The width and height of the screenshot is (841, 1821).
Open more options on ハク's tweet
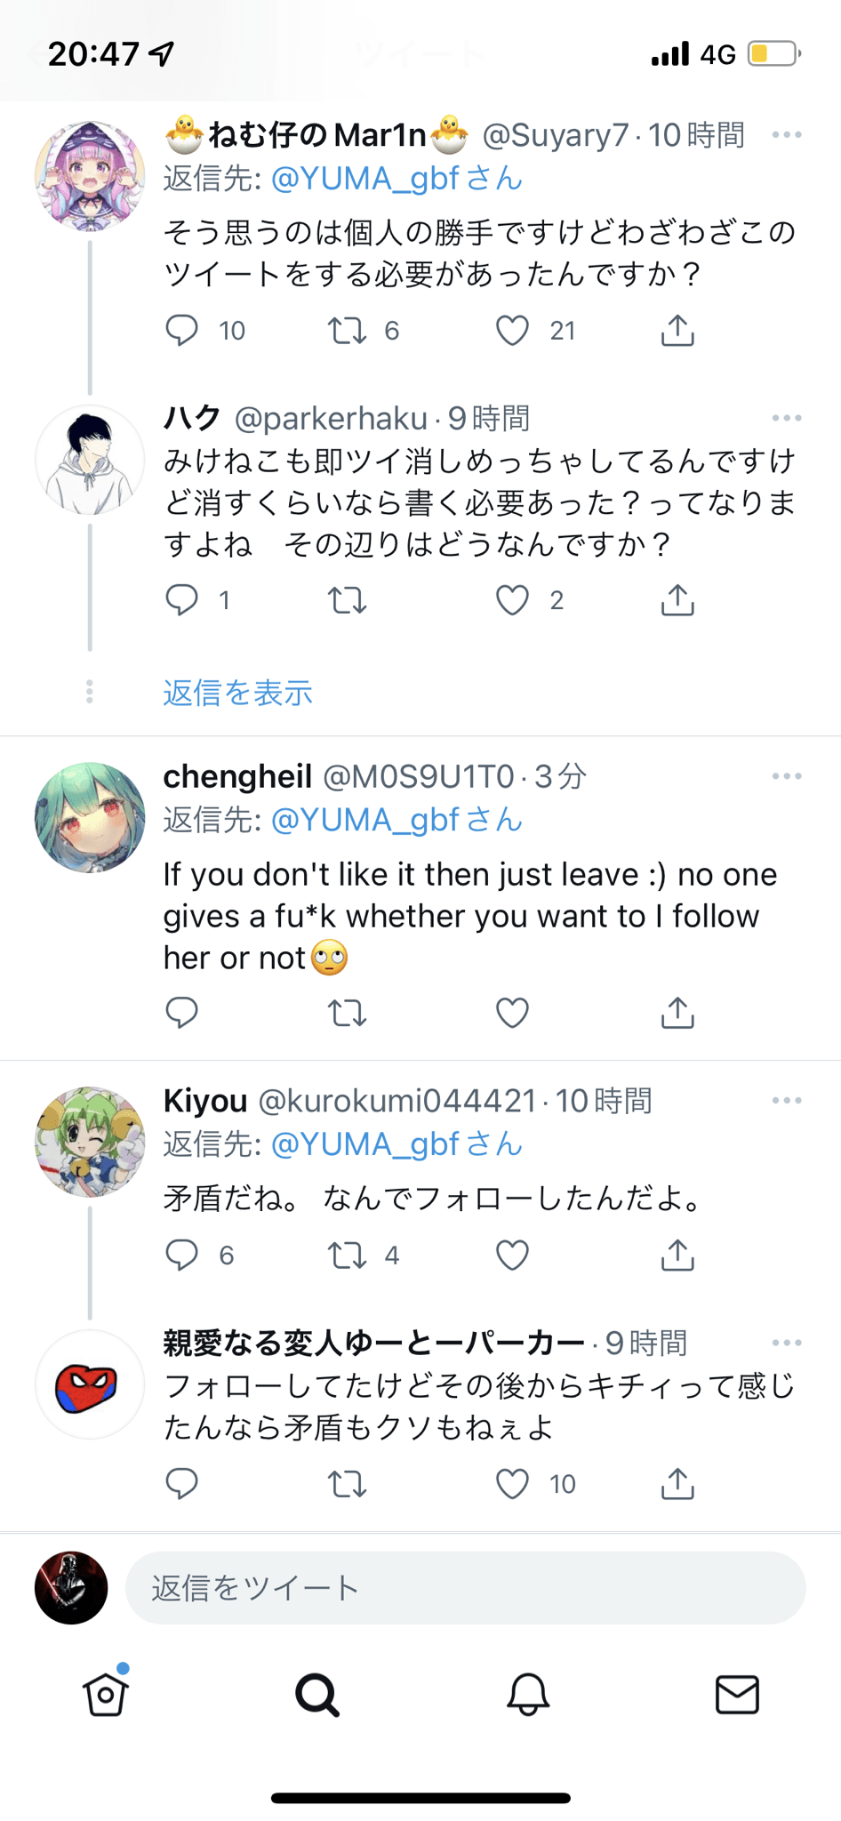coord(787,418)
